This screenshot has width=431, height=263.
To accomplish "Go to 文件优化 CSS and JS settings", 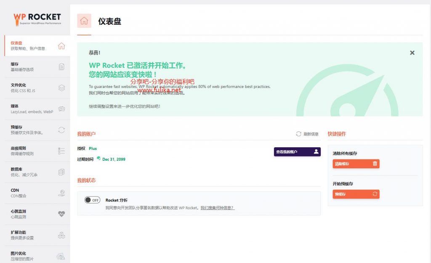I will click(37, 88).
